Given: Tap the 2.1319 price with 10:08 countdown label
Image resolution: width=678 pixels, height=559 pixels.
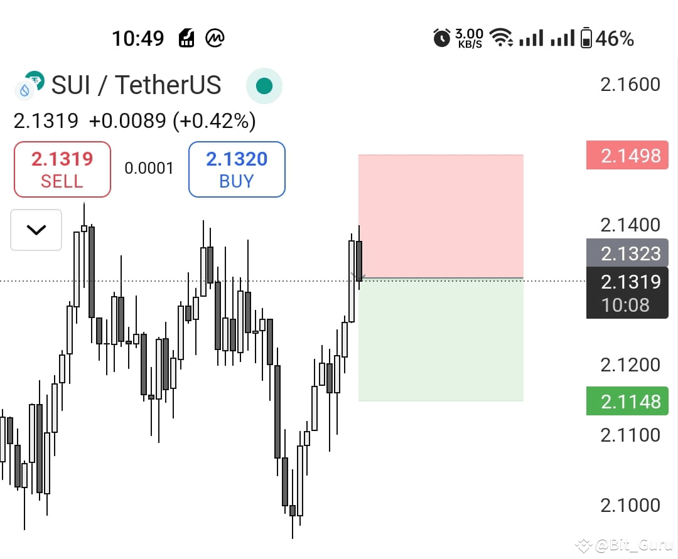Looking at the screenshot, I should coord(627,292).
